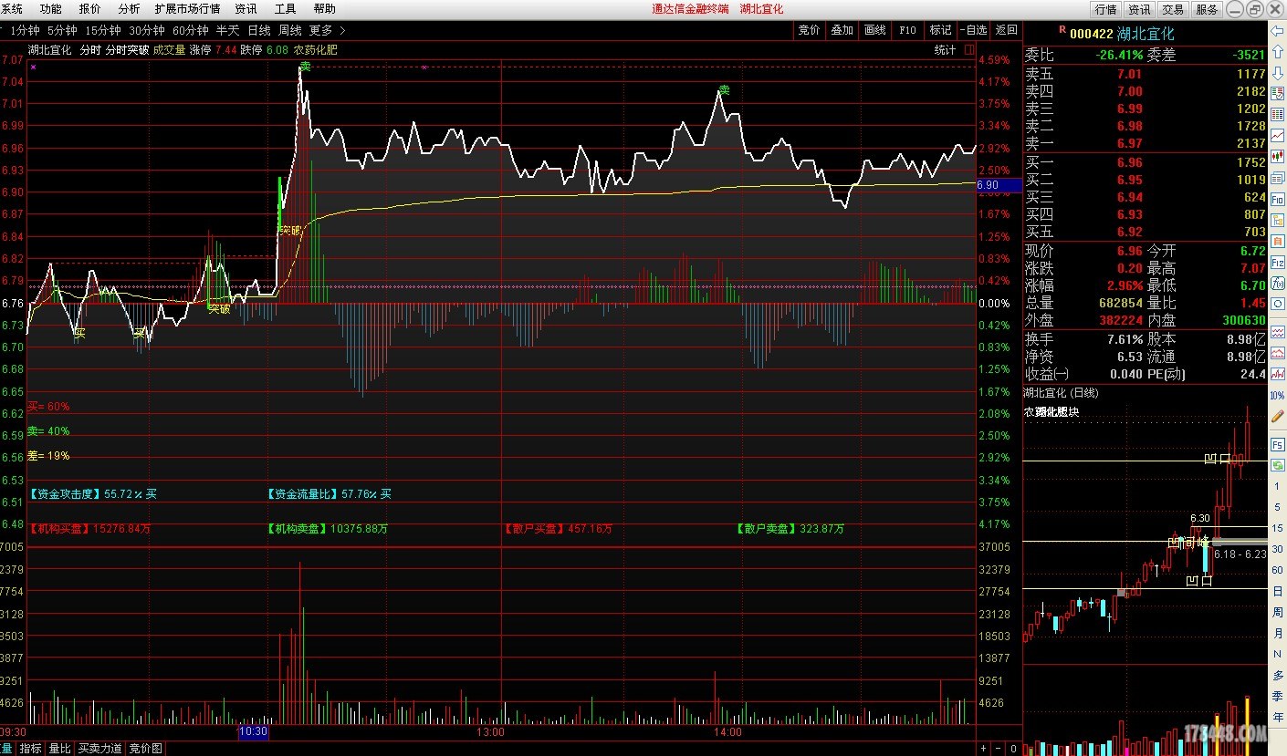Click the F10 company info sidebar icon
This screenshot has height=756, width=1287.
click(x=1277, y=198)
